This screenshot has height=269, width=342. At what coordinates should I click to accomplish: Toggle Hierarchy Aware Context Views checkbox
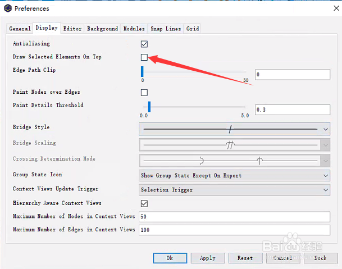[144, 203]
